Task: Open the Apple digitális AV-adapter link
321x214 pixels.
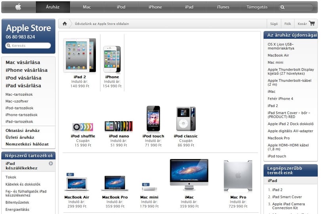Action: [290, 131]
